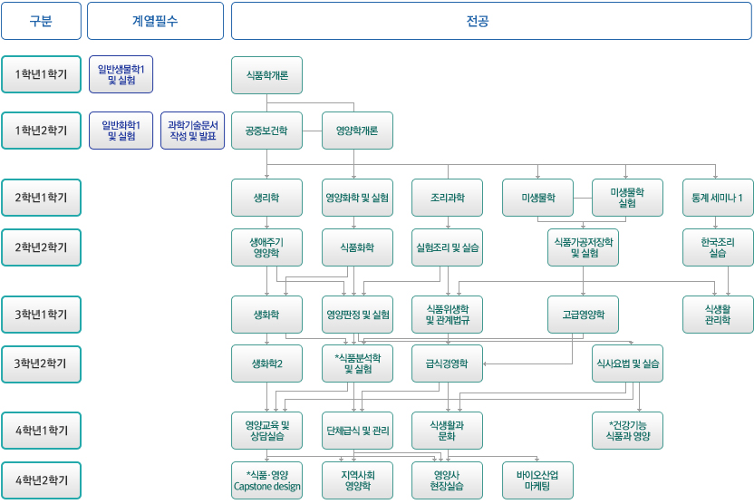
Task: Select the 3학년2학기 semester label
Action: click(41, 363)
